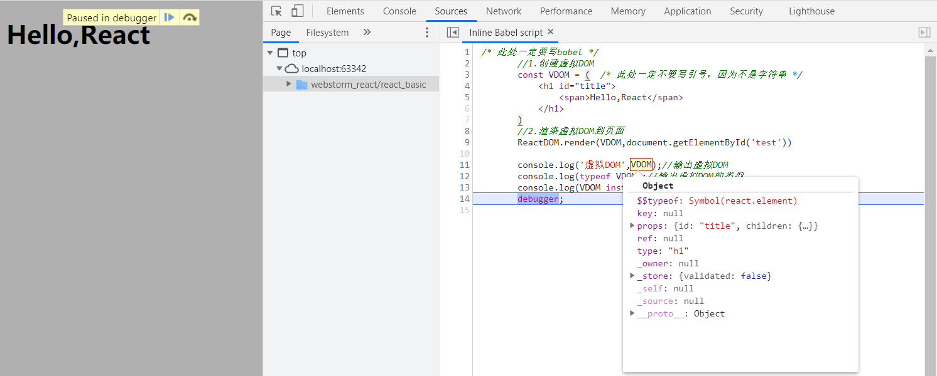Open the Application tab
The width and height of the screenshot is (937, 376).
click(x=688, y=11)
